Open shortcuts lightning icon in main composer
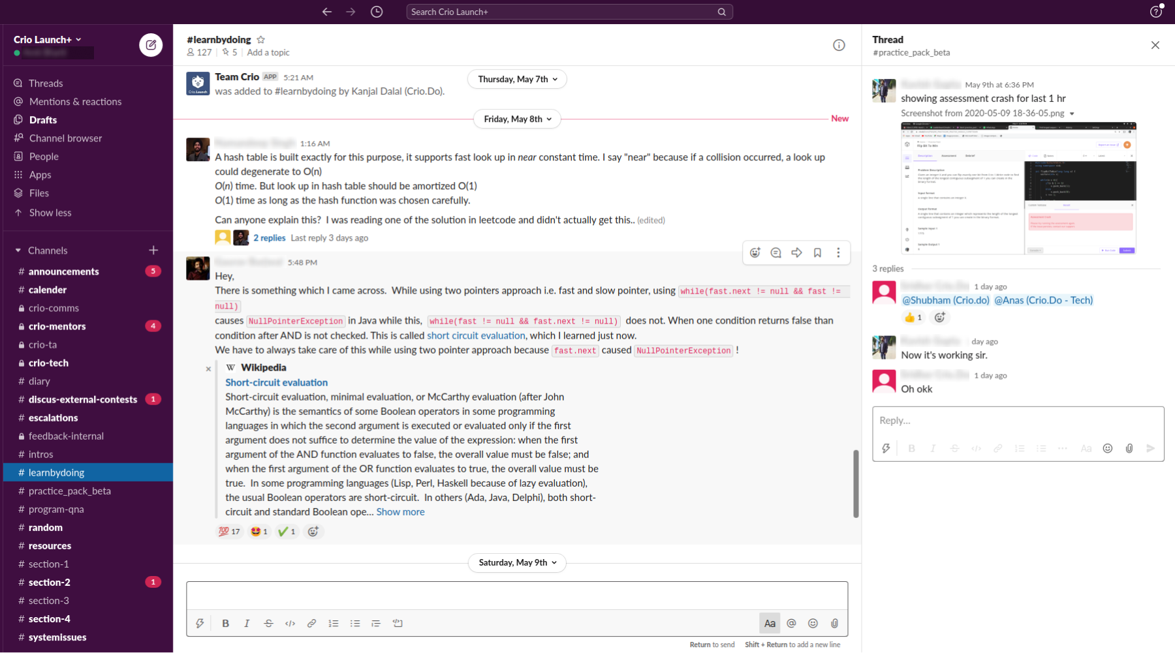1175x653 pixels. (200, 624)
